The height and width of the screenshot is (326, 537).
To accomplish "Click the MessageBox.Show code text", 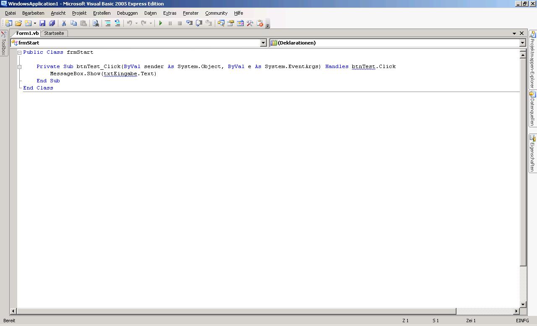I will tap(76, 74).
